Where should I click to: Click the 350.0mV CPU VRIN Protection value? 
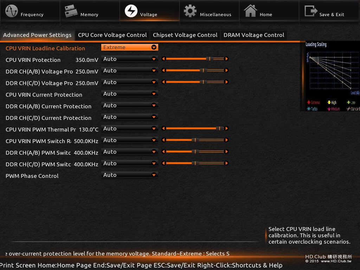pyautogui.click(x=87, y=60)
